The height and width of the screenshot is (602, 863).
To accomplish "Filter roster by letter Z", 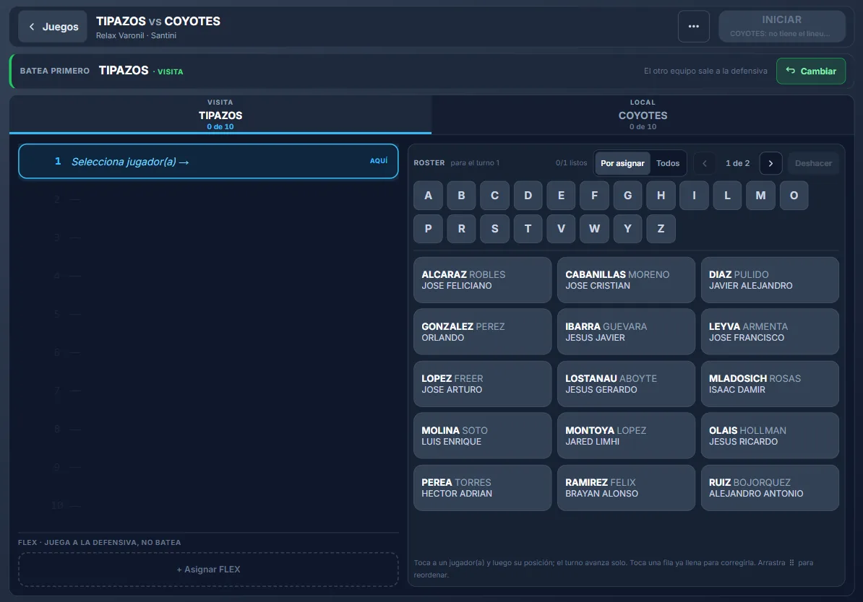I will click(661, 229).
